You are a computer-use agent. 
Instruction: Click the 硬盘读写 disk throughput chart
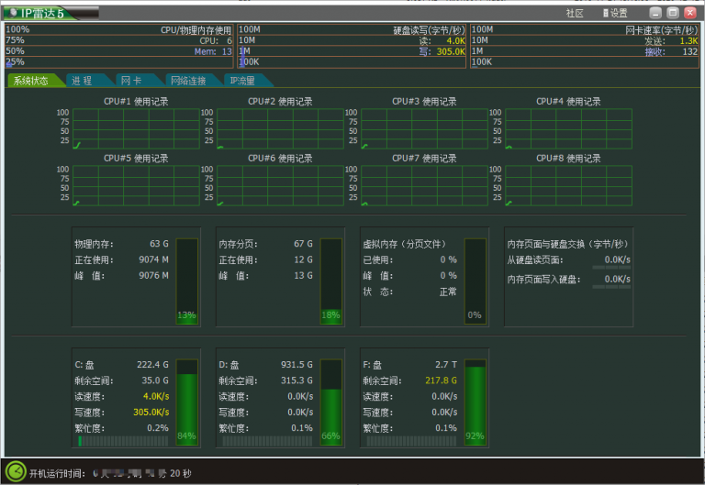click(x=352, y=46)
